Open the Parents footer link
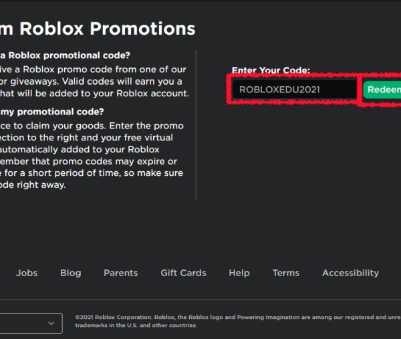 pyautogui.click(x=120, y=273)
